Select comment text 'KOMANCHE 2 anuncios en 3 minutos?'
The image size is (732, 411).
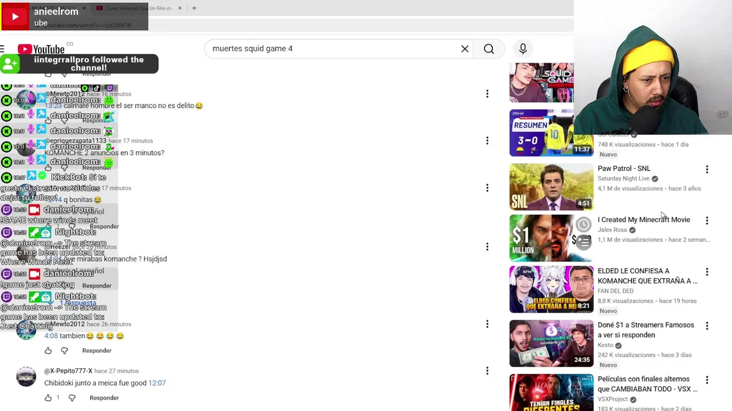[104, 153]
